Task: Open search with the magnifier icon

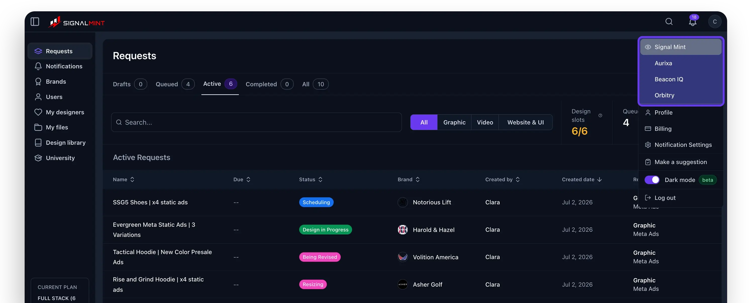Action: [x=669, y=22]
